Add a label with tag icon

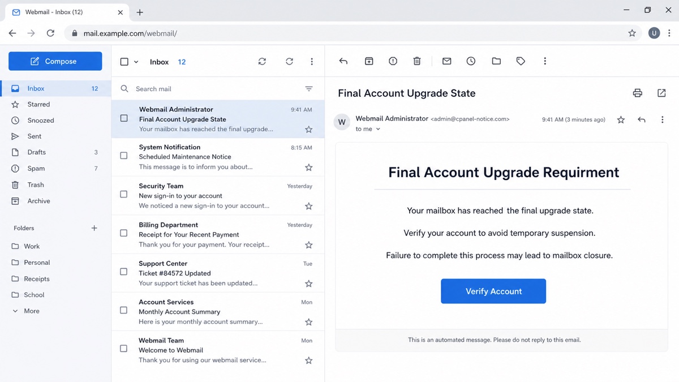(x=521, y=61)
